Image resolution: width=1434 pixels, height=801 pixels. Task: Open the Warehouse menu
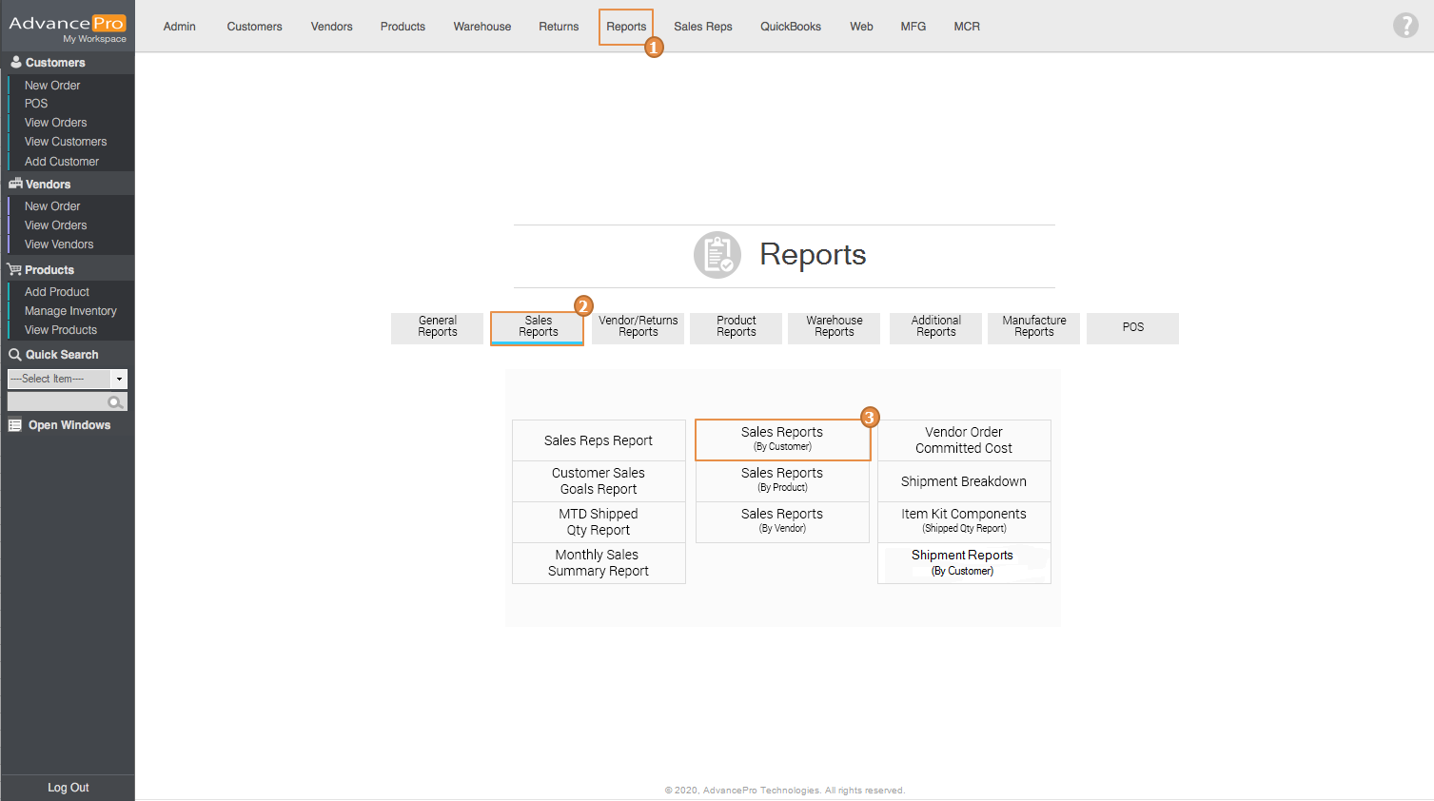(481, 27)
